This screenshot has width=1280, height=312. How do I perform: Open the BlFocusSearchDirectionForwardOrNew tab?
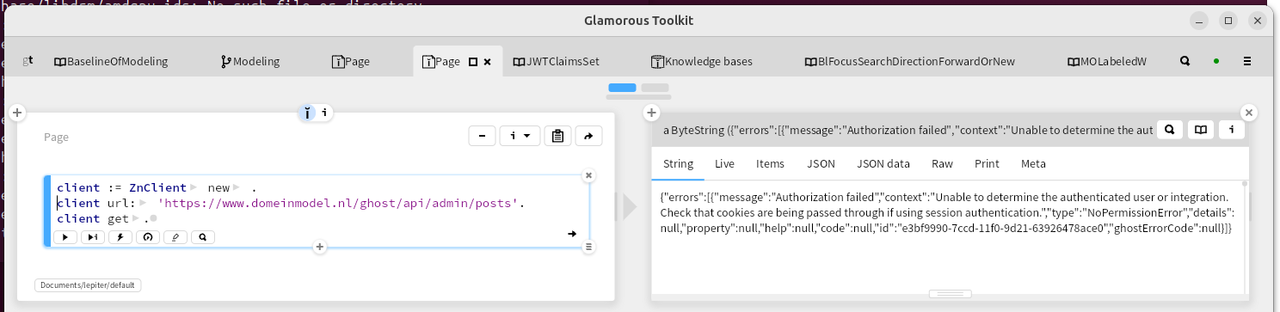click(x=909, y=62)
